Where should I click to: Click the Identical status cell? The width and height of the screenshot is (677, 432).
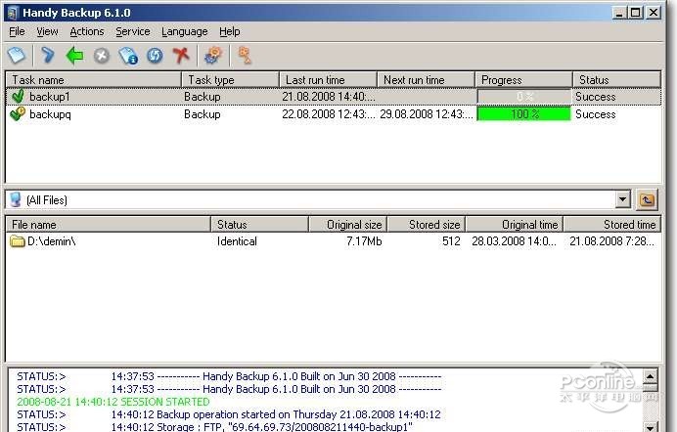click(237, 241)
